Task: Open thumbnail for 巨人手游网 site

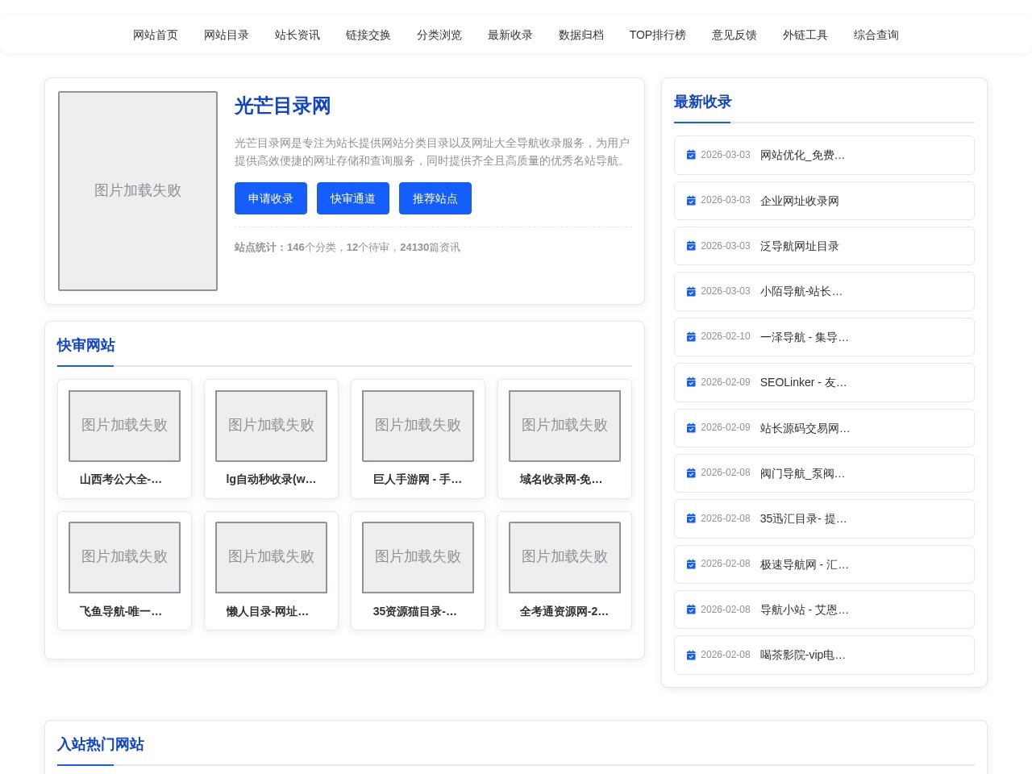Action: pos(418,426)
